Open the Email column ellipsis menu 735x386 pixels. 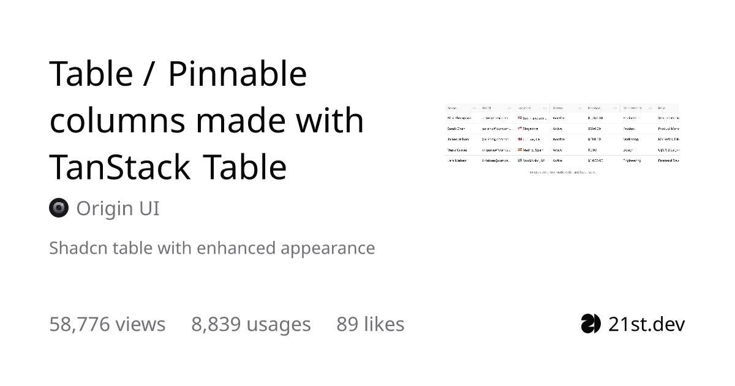510,108
